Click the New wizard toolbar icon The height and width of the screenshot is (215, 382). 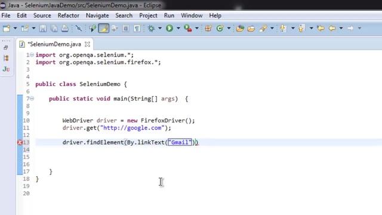point(7,29)
